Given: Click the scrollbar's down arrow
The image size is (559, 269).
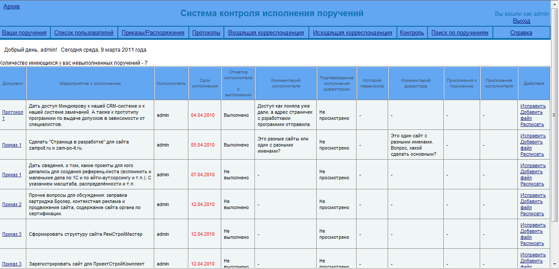Looking at the screenshot, I should (x=555, y=265).
